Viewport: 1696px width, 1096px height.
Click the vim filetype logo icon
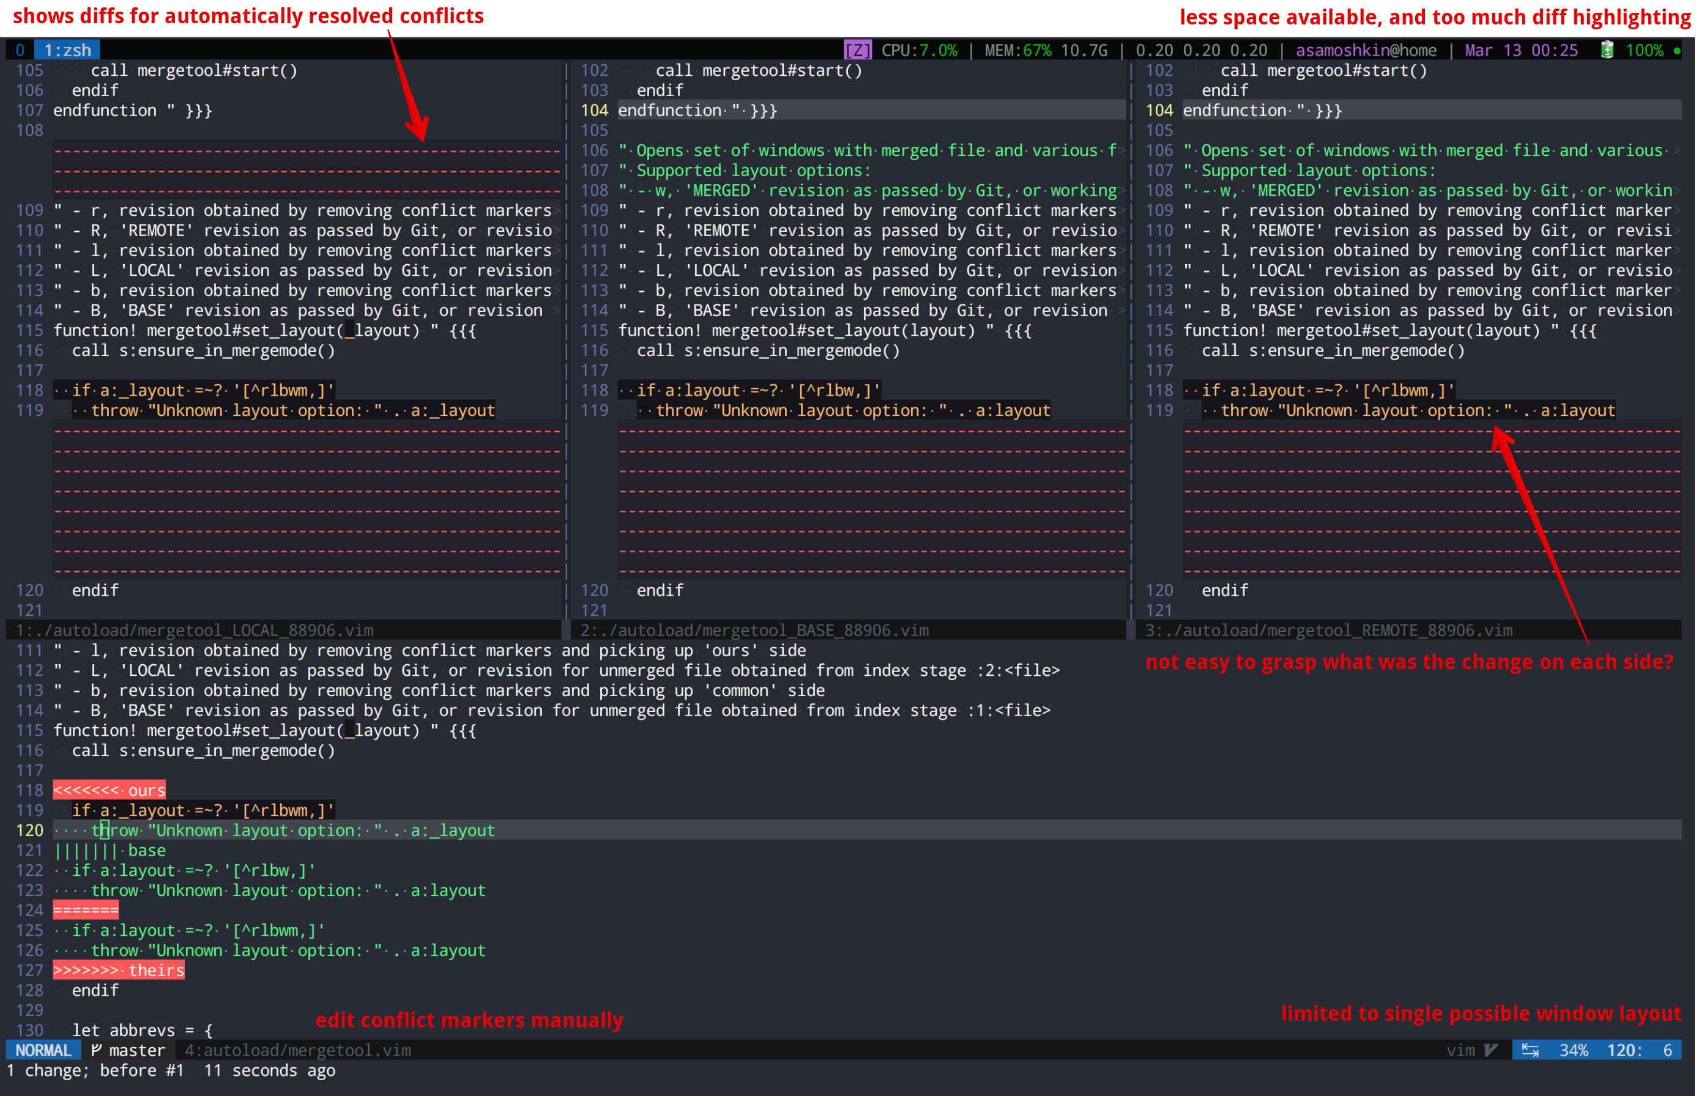pos(1491,1050)
